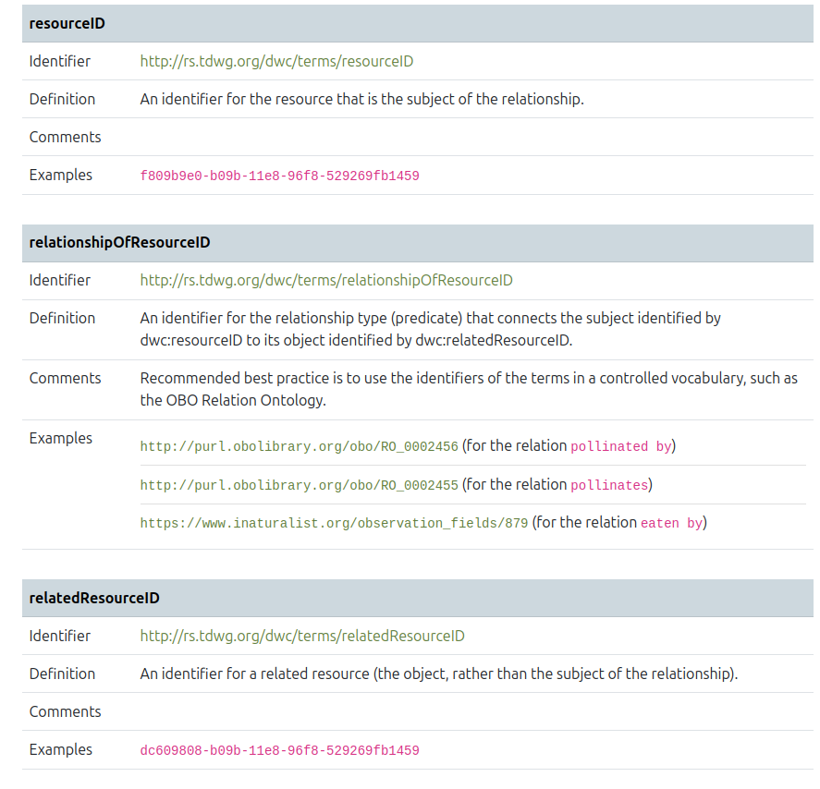Open the resourceID term identifier link
820x789 pixels.
point(276,62)
